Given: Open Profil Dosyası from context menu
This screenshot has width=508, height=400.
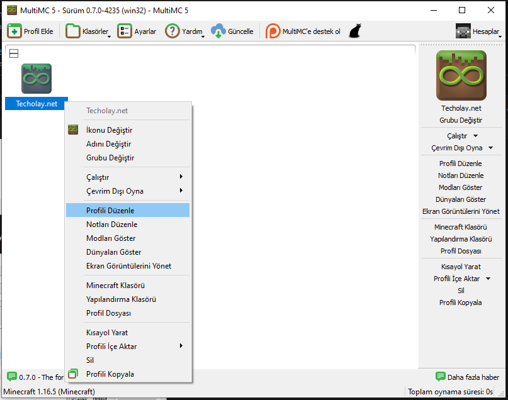Looking at the screenshot, I should 128,313.
